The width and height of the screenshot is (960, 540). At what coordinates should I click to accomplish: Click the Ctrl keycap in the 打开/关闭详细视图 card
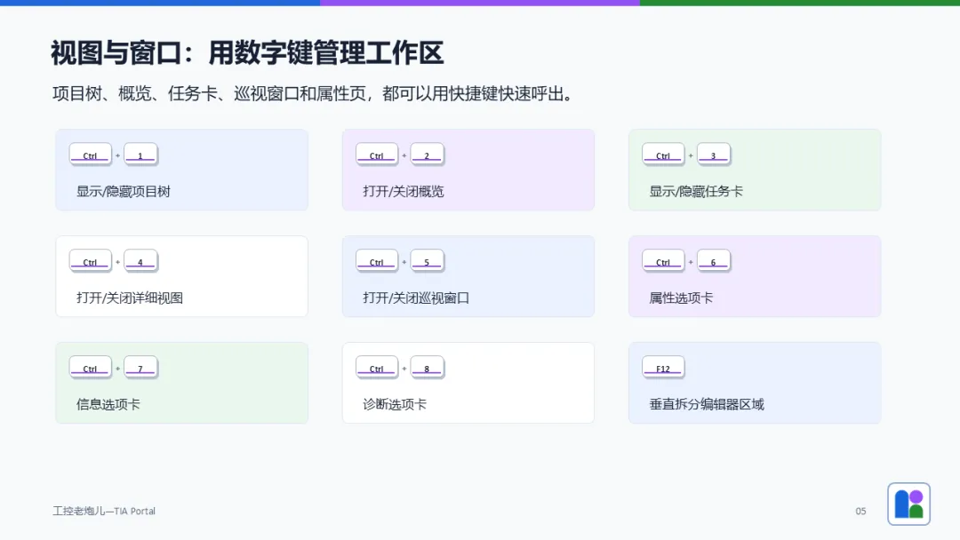(90, 261)
